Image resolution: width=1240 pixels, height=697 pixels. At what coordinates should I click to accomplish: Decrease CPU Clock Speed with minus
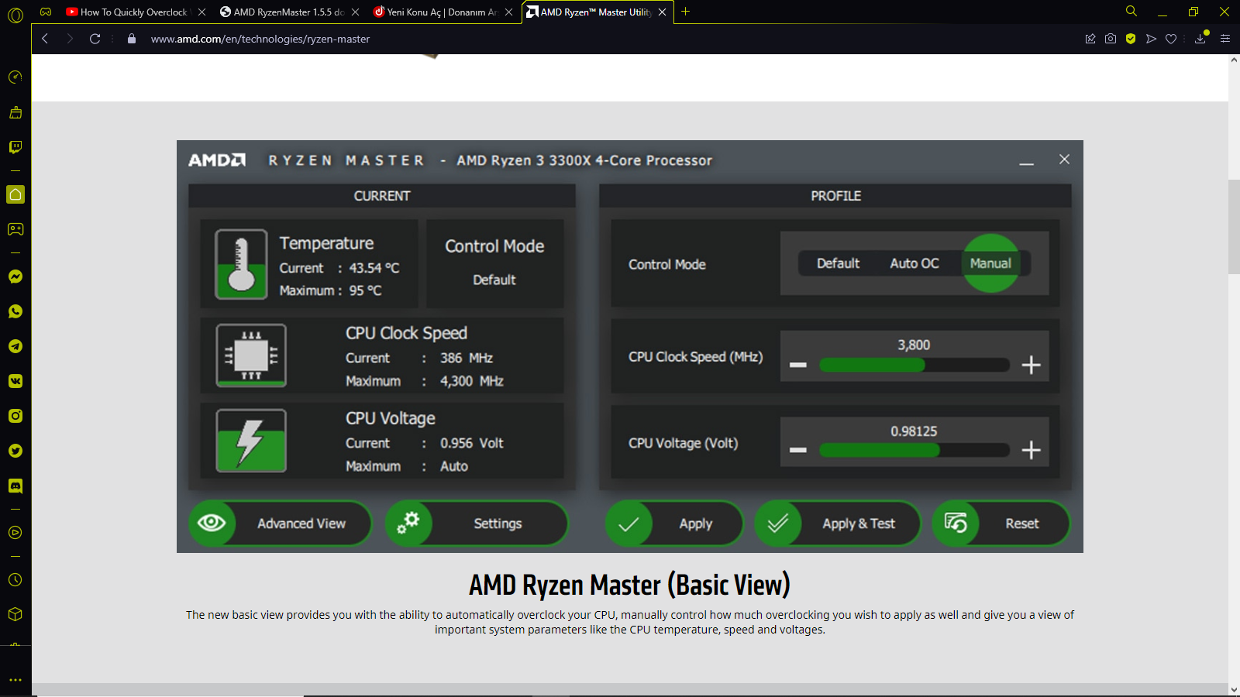798,365
